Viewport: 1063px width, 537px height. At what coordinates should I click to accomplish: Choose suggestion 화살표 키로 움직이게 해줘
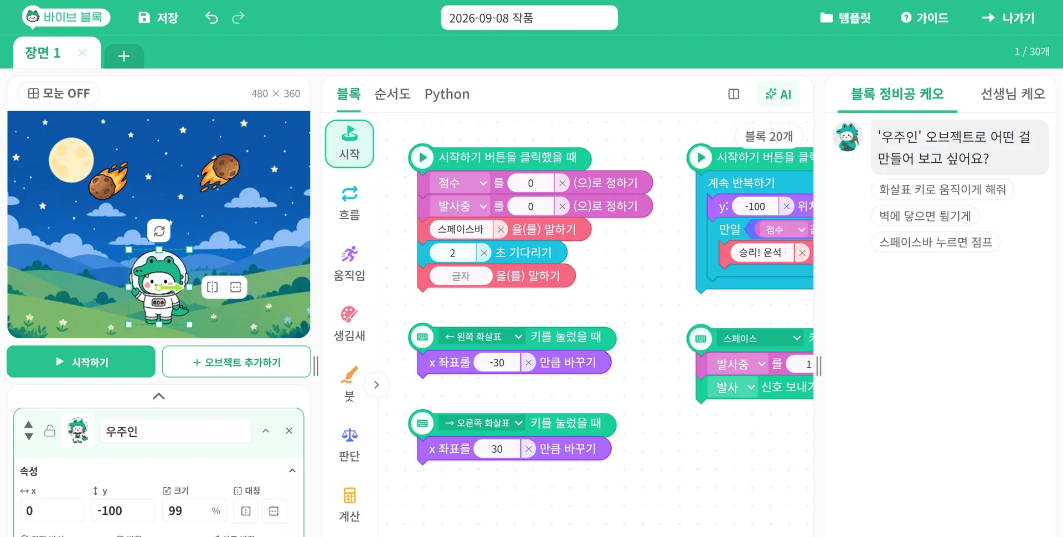tap(942, 189)
